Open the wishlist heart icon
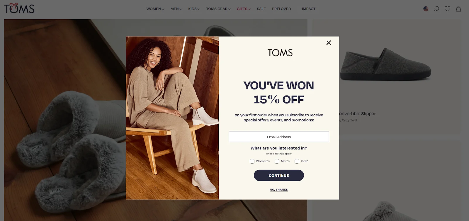The height and width of the screenshot is (221, 469). point(447,9)
